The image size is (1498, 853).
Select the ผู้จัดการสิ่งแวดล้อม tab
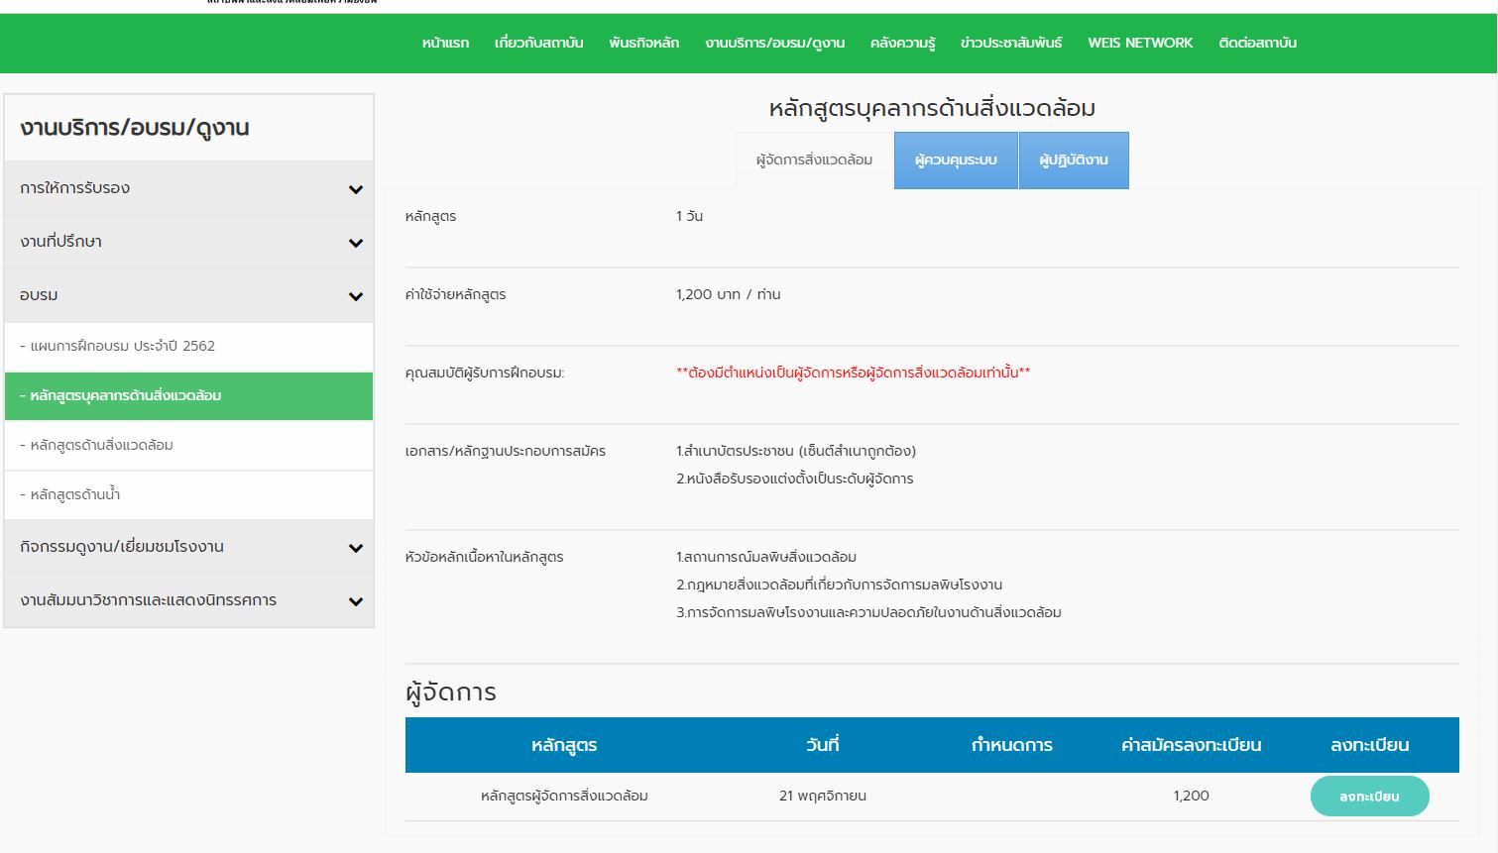(x=814, y=160)
